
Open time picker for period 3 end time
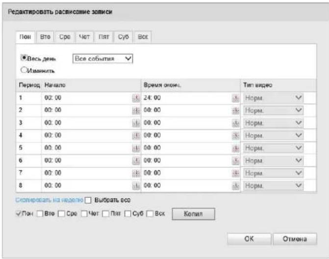(x=236, y=123)
